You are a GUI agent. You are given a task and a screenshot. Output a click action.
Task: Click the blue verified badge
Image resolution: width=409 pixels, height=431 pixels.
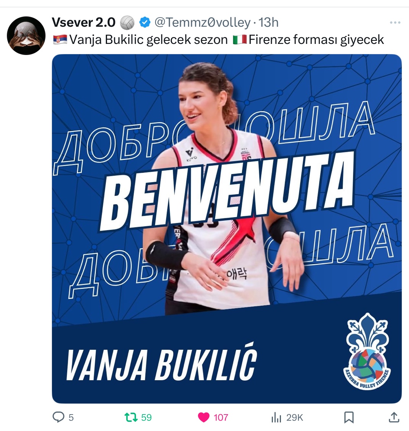point(145,22)
